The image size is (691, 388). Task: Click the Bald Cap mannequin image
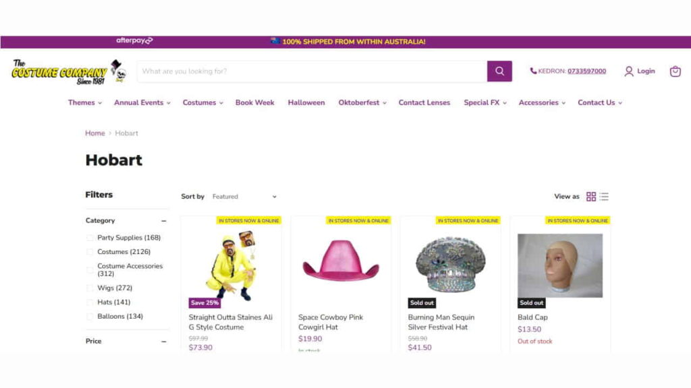[x=559, y=265]
